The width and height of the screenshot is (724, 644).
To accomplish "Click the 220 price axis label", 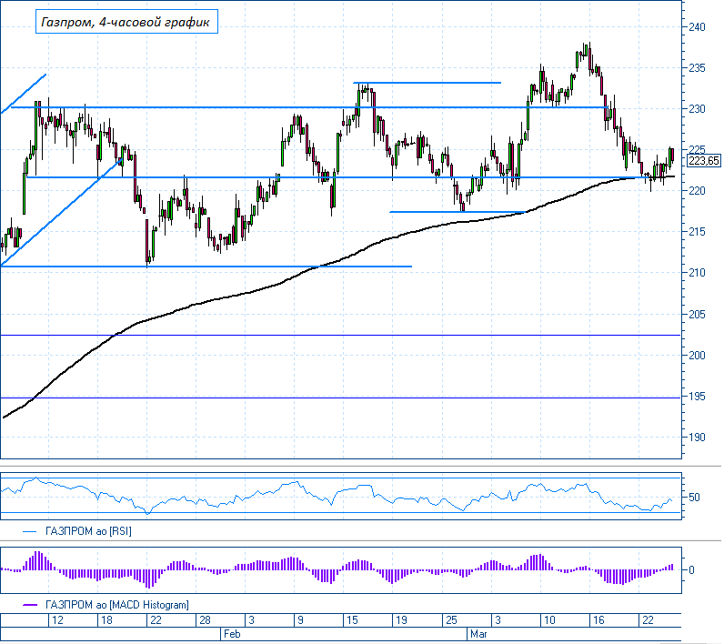I will point(698,191).
